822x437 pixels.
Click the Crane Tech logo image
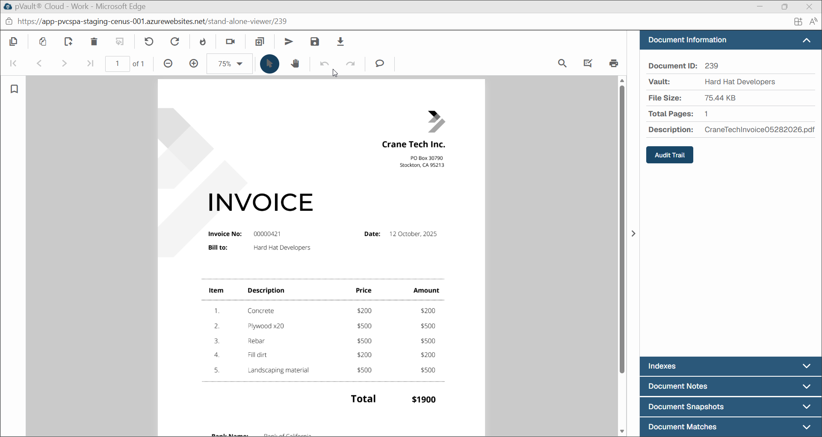click(436, 121)
